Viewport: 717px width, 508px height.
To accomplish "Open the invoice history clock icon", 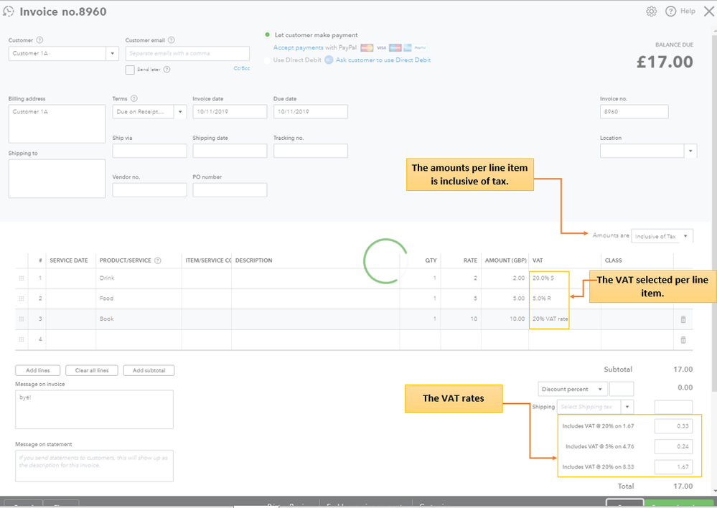I will (9, 11).
